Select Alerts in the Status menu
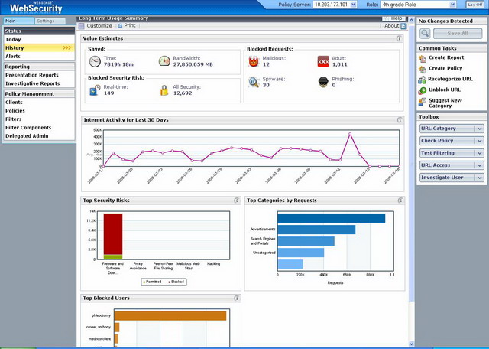This screenshot has height=349, width=489. pos(13,56)
